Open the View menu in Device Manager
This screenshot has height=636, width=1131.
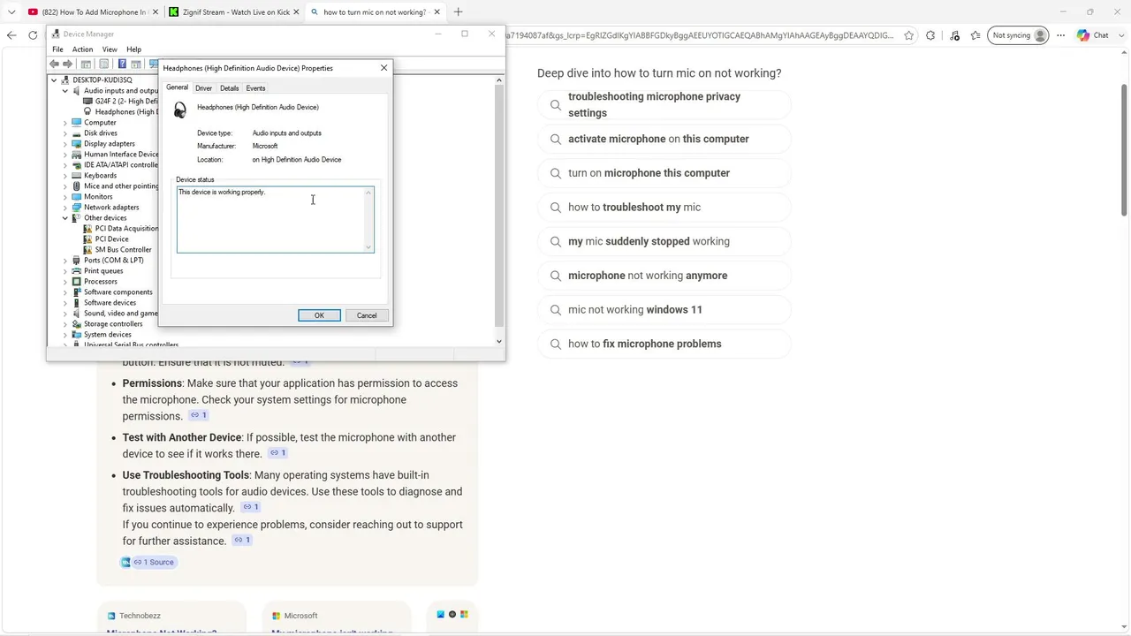coord(110,49)
